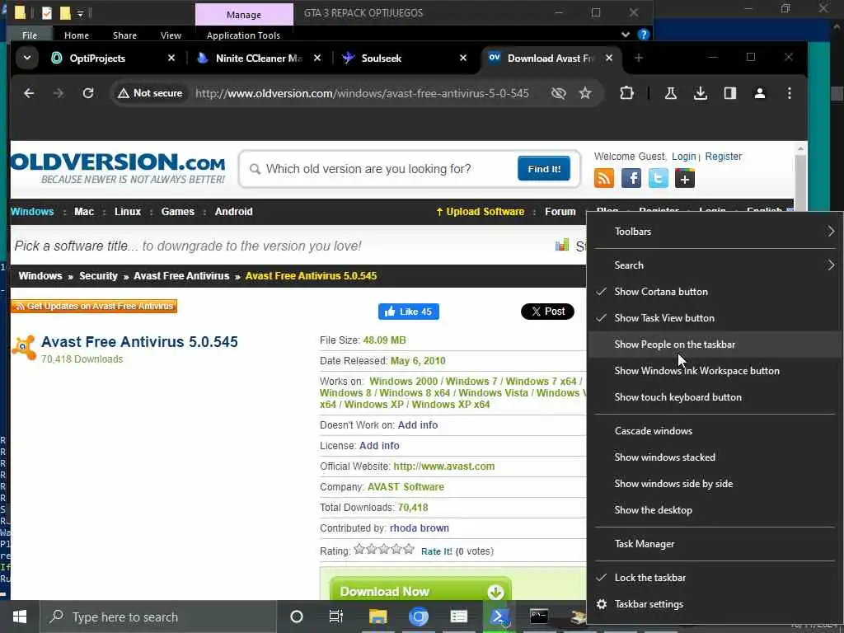Click Cortana circle on taskbar

coord(297,617)
